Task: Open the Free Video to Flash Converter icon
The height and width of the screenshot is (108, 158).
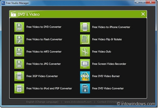Action: pos(19,39)
